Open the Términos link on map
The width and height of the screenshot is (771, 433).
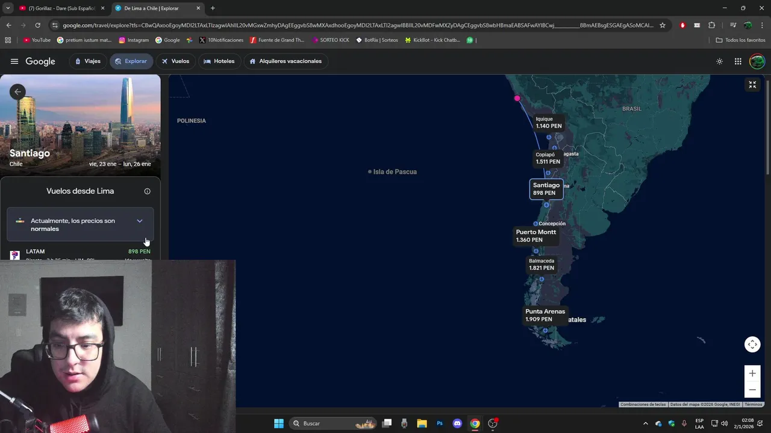pyautogui.click(x=753, y=405)
